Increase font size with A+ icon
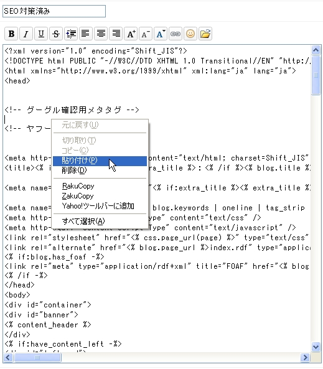Image resolution: width=323 pixels, height=369 pixels. point(131,34)
